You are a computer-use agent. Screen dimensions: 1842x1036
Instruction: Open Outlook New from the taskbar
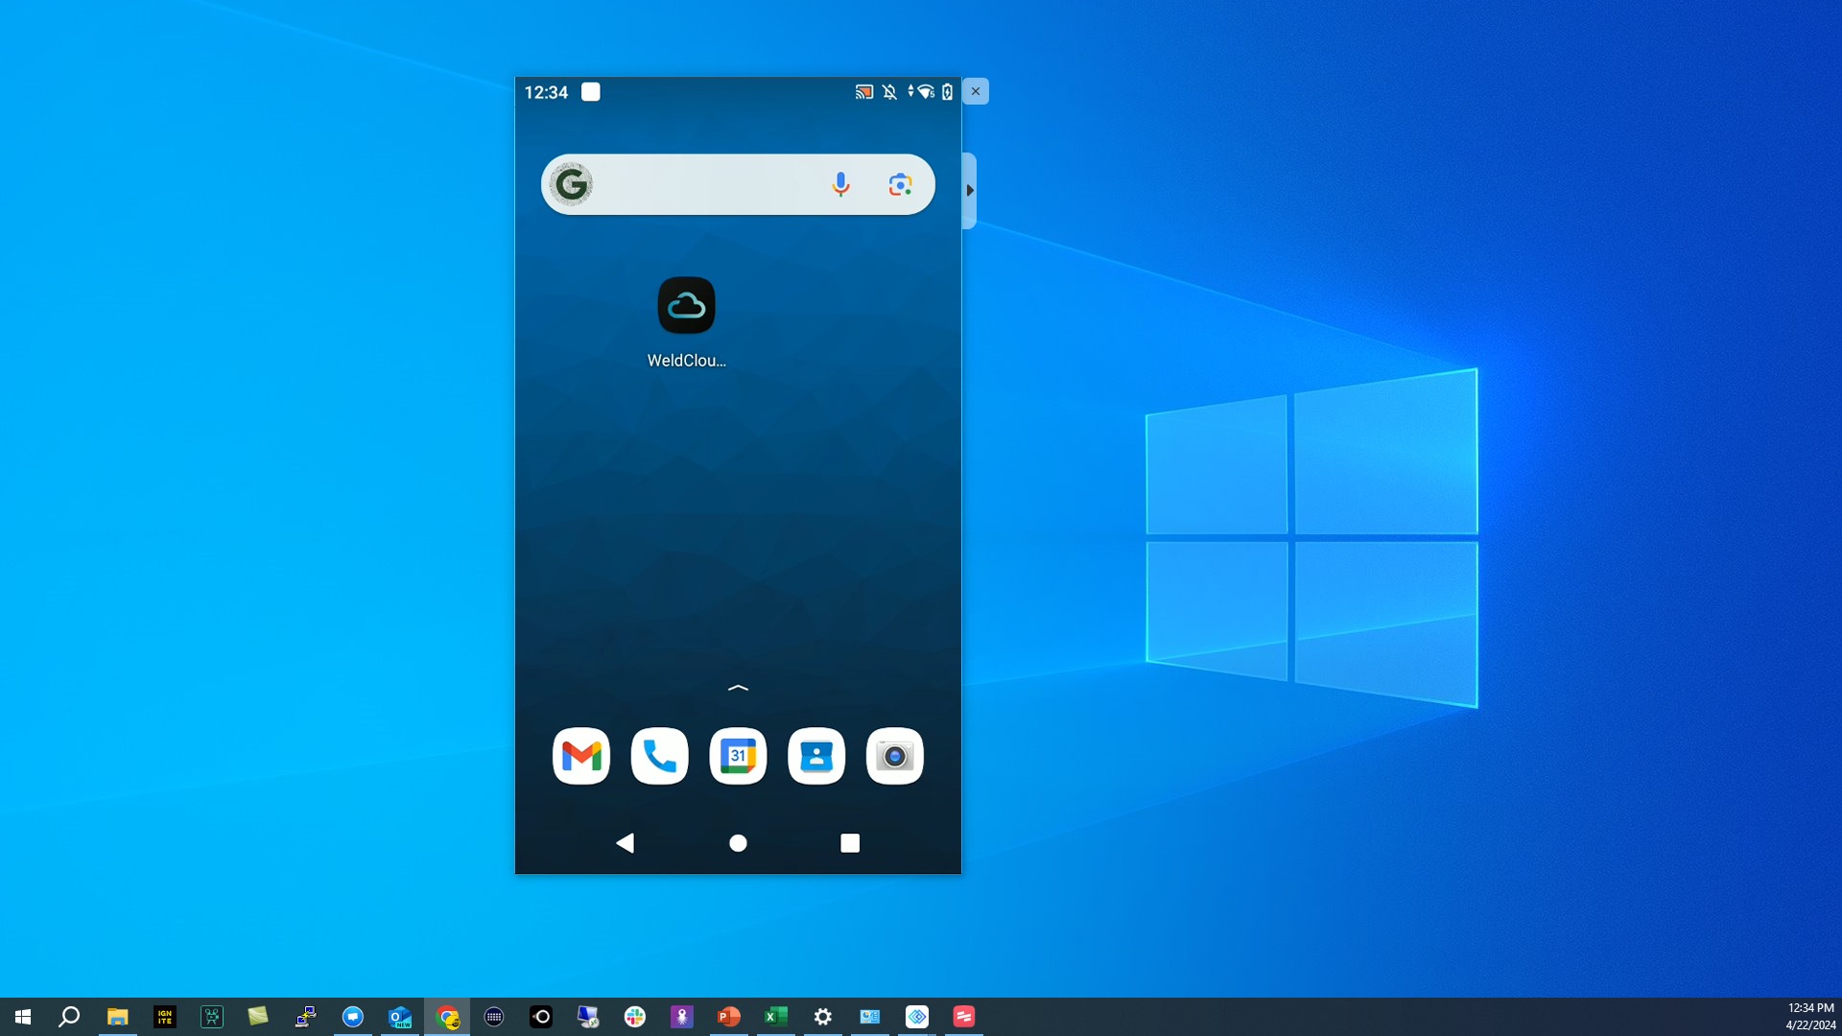click(x=399, y=1017)
